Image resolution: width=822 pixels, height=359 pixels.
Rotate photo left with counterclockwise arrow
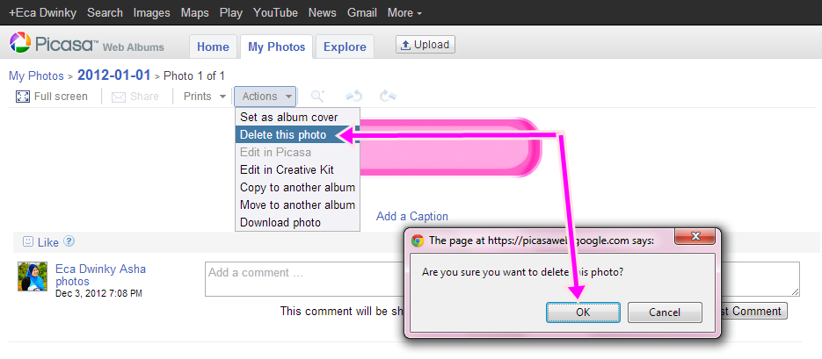pos(354,96)
